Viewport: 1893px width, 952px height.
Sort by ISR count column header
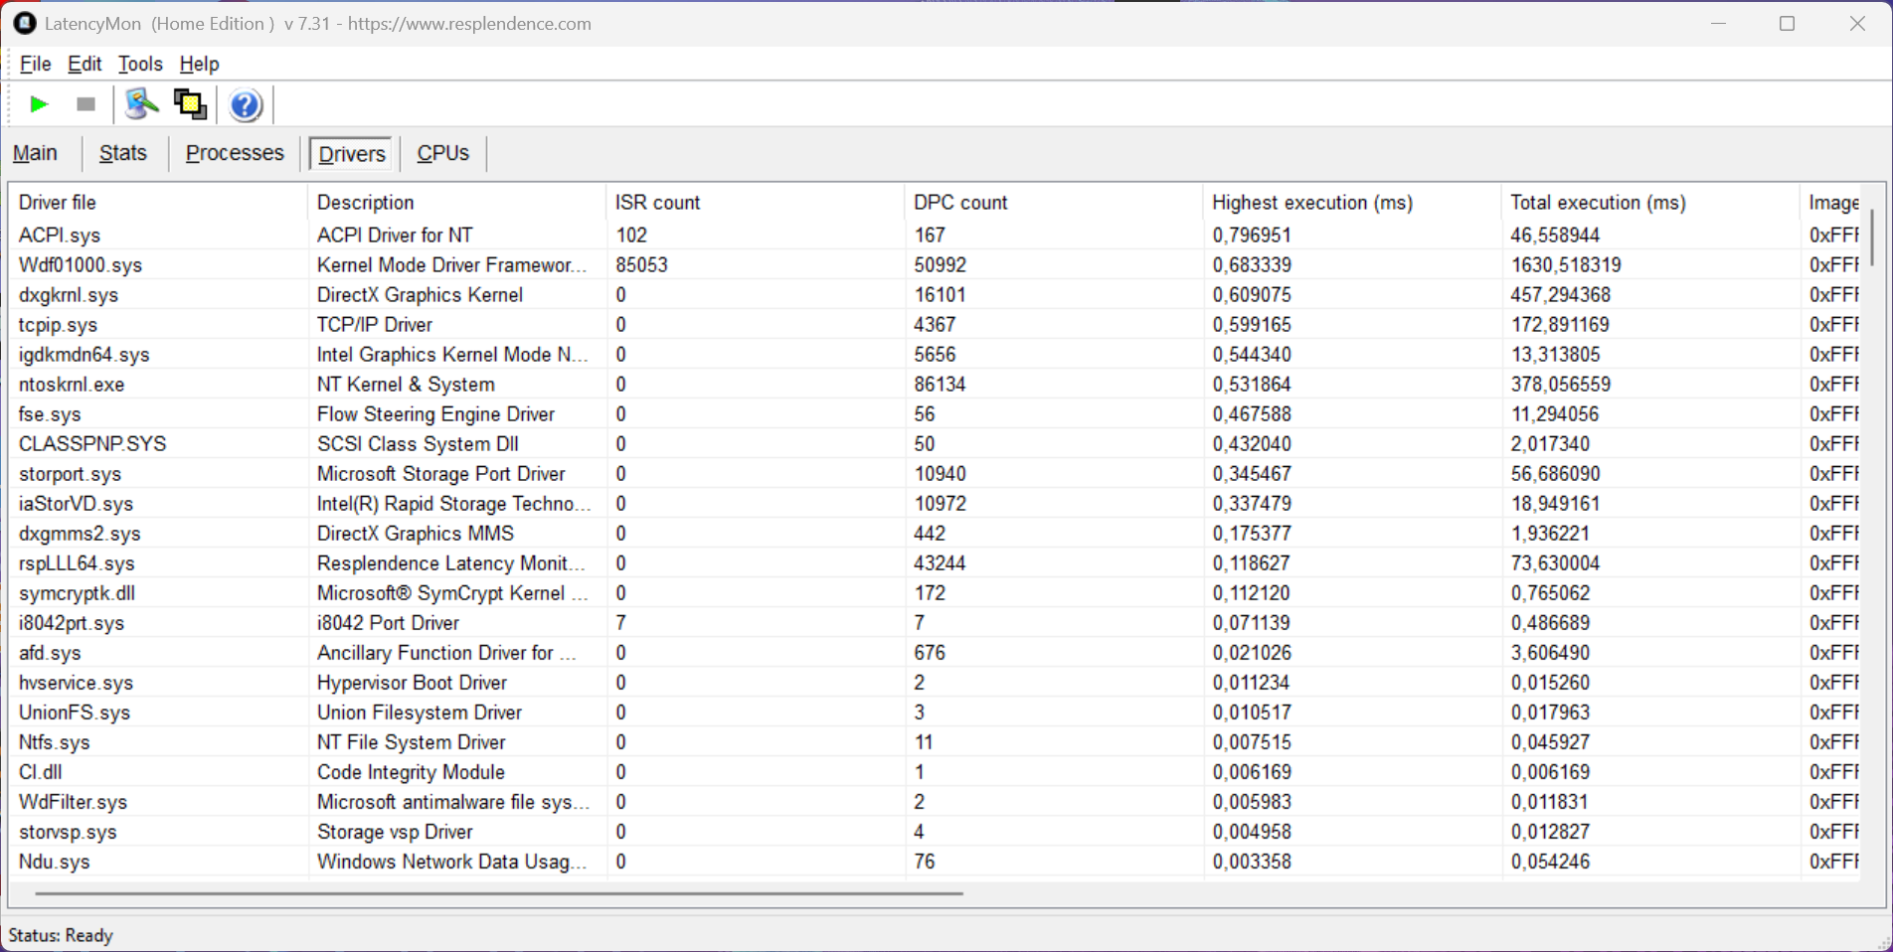point(657,203)
